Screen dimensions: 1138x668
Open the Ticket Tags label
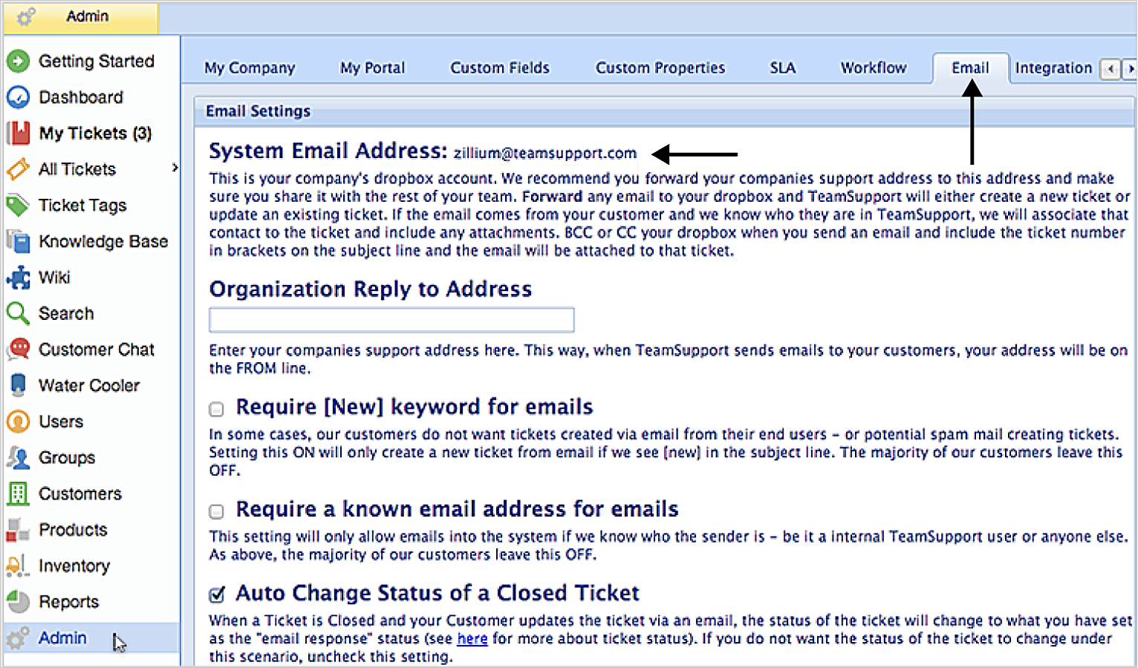[82, 205]
